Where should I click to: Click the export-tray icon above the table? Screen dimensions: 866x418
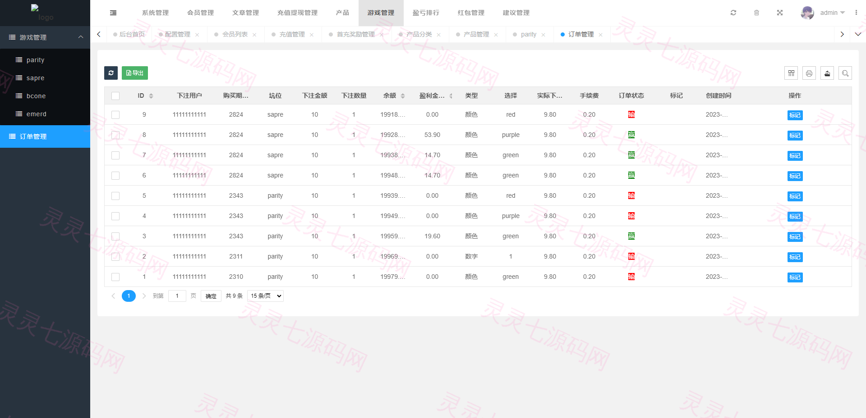(827, 73)
